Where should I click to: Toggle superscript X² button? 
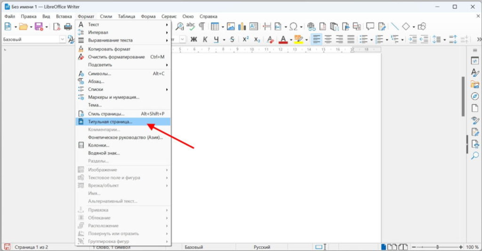246,39
